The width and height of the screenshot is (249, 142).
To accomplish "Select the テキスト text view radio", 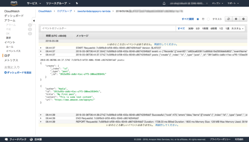I will tap(209, 19).
